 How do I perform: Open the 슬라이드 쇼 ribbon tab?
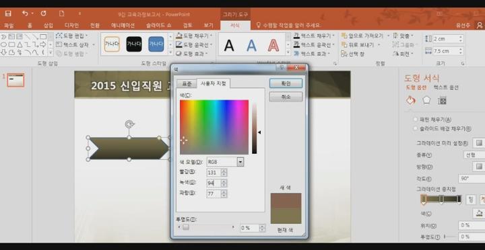click(159, 26)
